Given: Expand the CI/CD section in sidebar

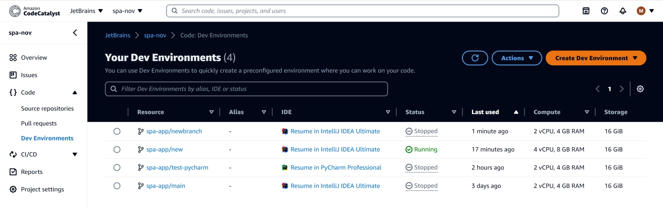Looking at the screenshot, I should tap(75, 154).
